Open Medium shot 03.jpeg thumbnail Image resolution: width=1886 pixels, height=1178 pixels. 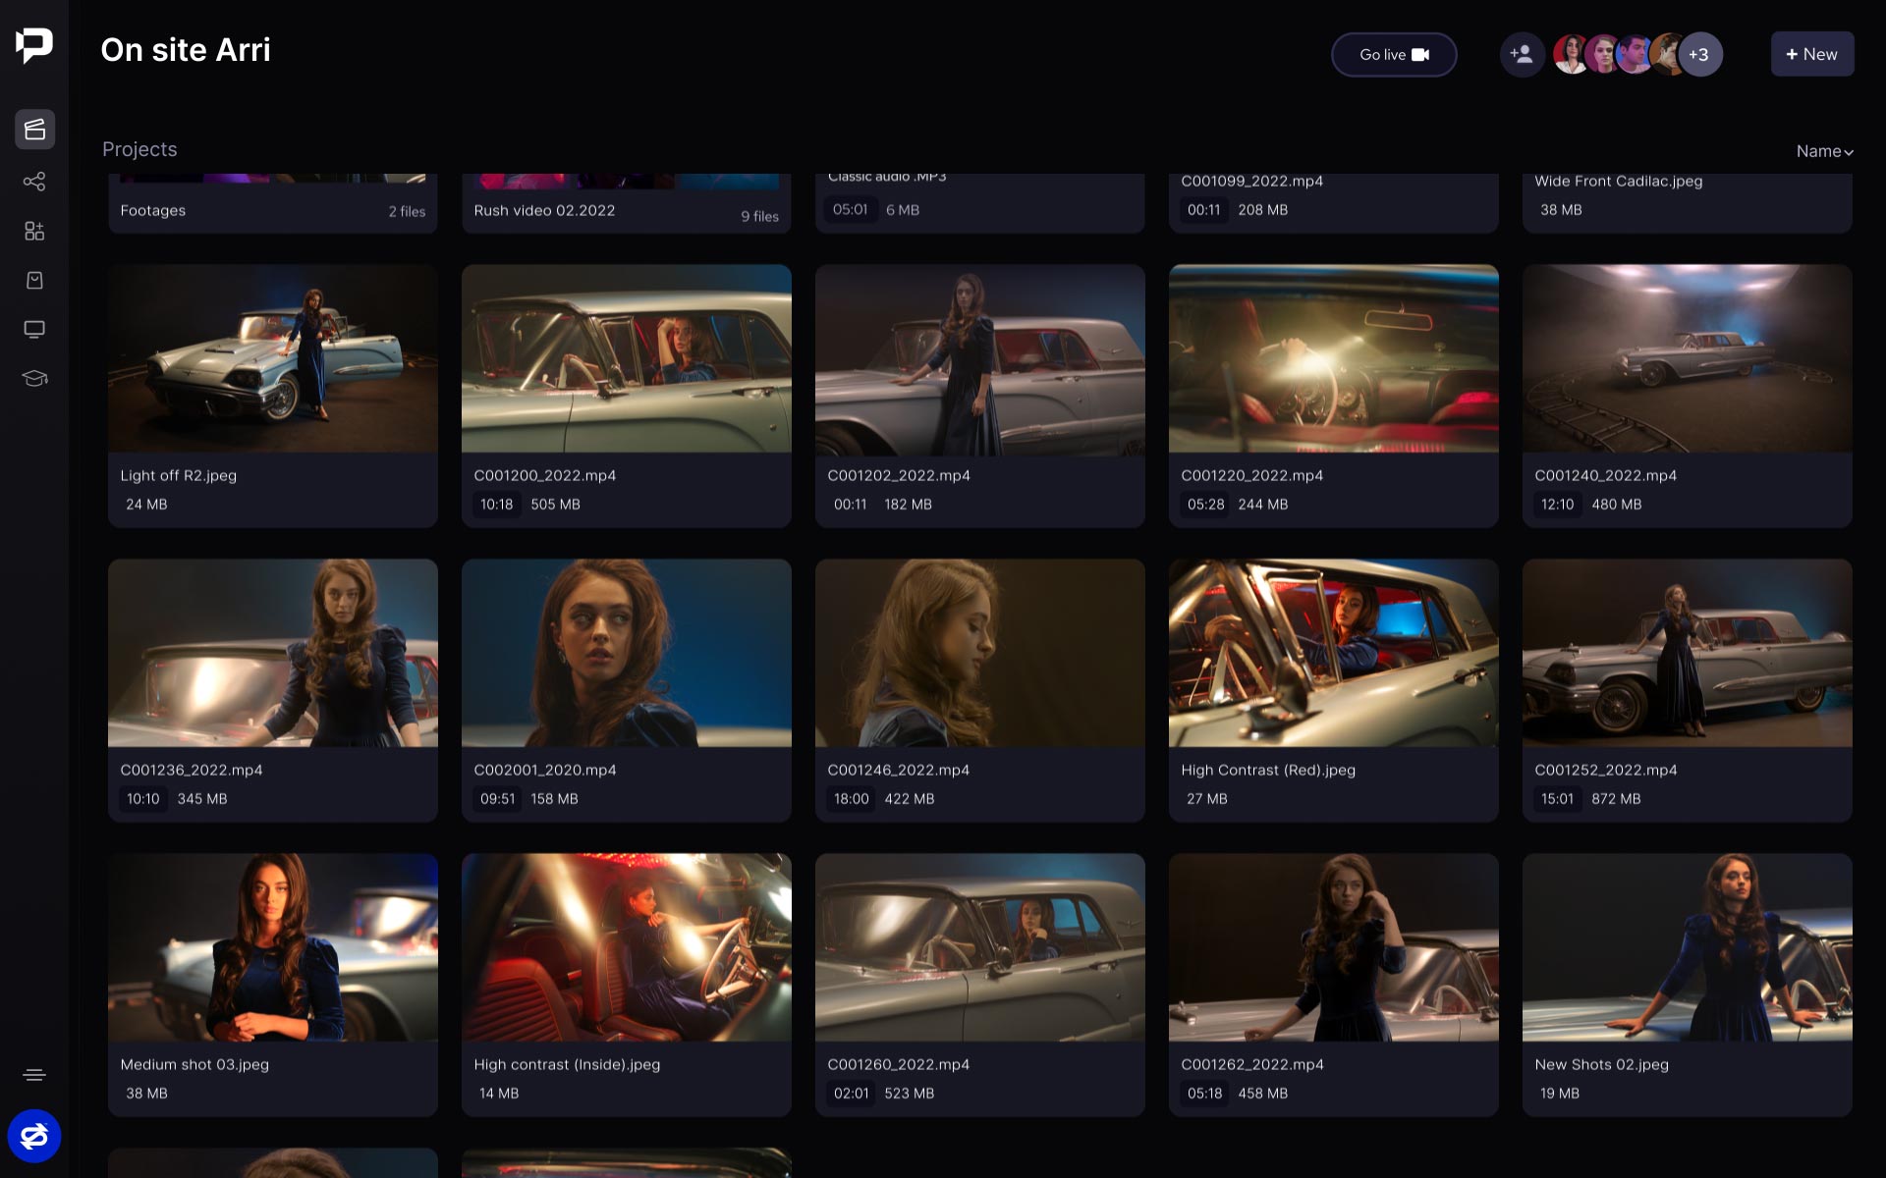click(273, 947)
